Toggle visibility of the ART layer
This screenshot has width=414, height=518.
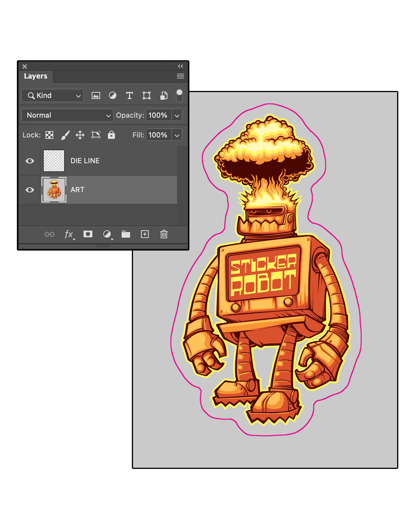pyautogui.click(x=30, y=190)
